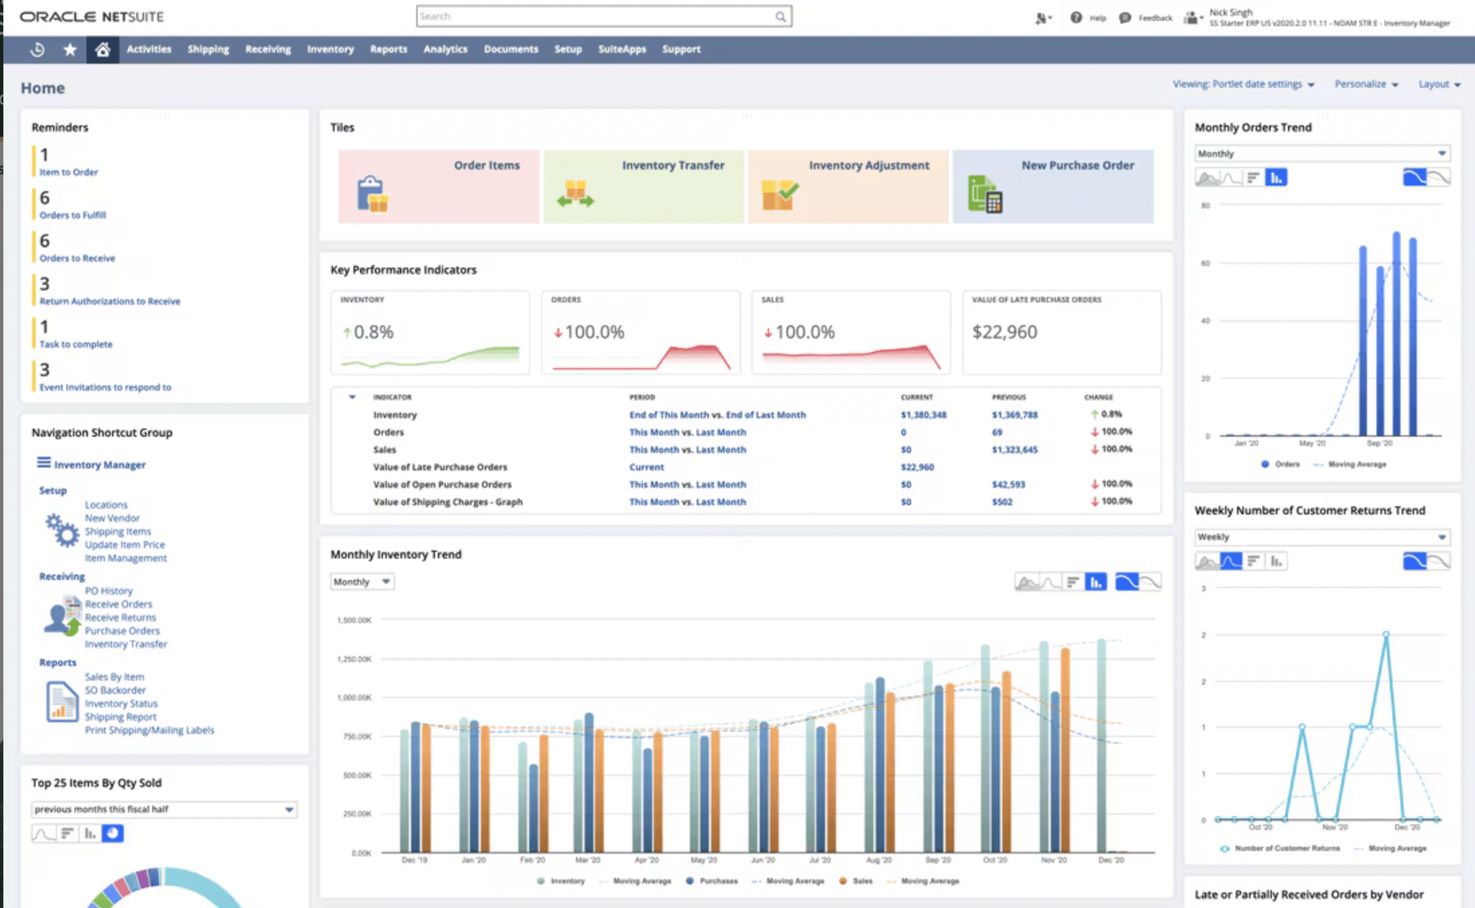Image resolution: width=1475 pixels, height=908 pixels.
Task: Switch Top 25 Items chart to donut view
Action: [x=113, y=833]
